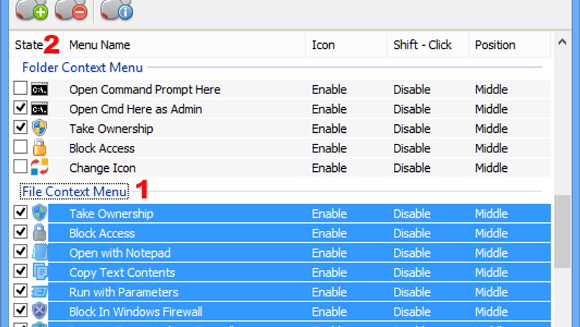Click the Block In Windows Firewall shield icon
The height and width of the screenshot is (327, 580).
point(39,311)
